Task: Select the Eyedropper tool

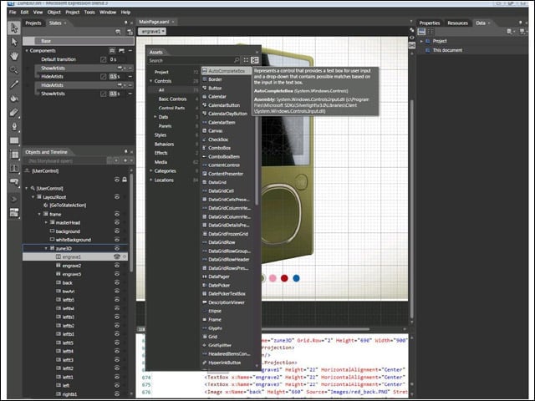Action: (x=14, y=84)
